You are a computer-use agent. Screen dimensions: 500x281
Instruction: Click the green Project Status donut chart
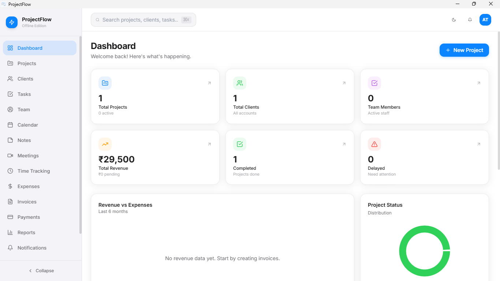tap(425, 251)
